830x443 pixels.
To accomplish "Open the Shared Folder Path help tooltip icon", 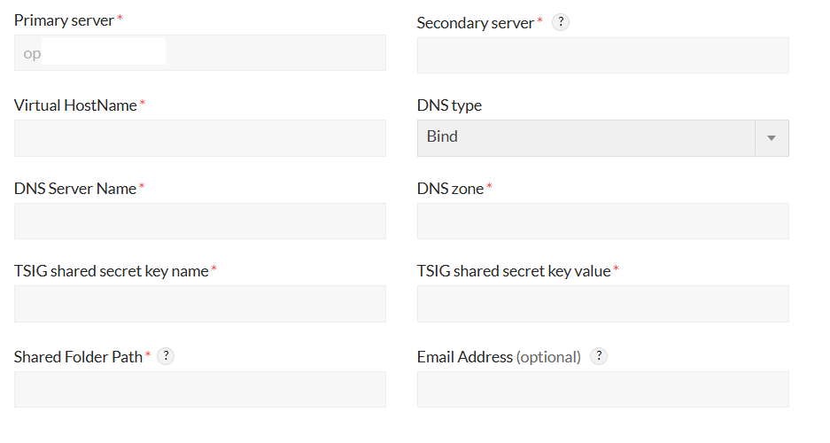I will tap(166, 356).
